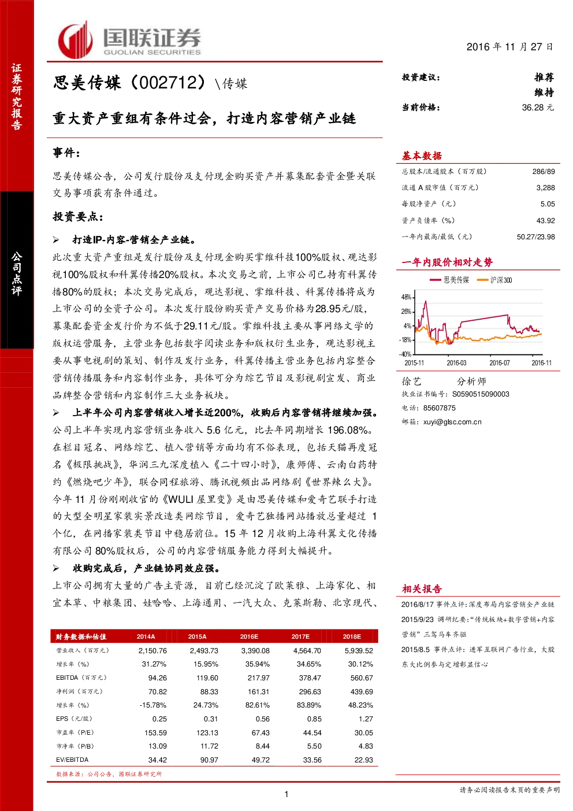Click the current price 36.28 元

(x=538, y=108)
